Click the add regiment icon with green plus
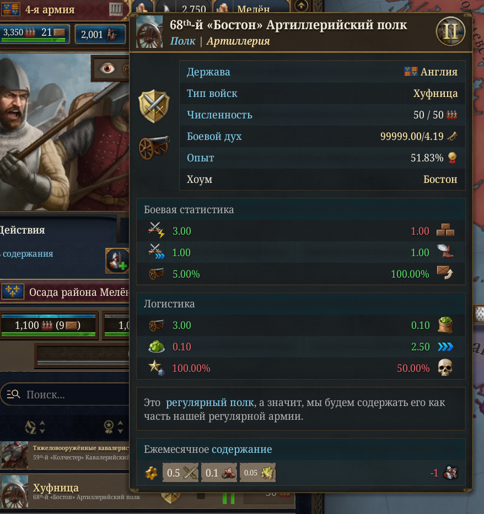Viewport: 484px width, 514px height. (117, 261)
